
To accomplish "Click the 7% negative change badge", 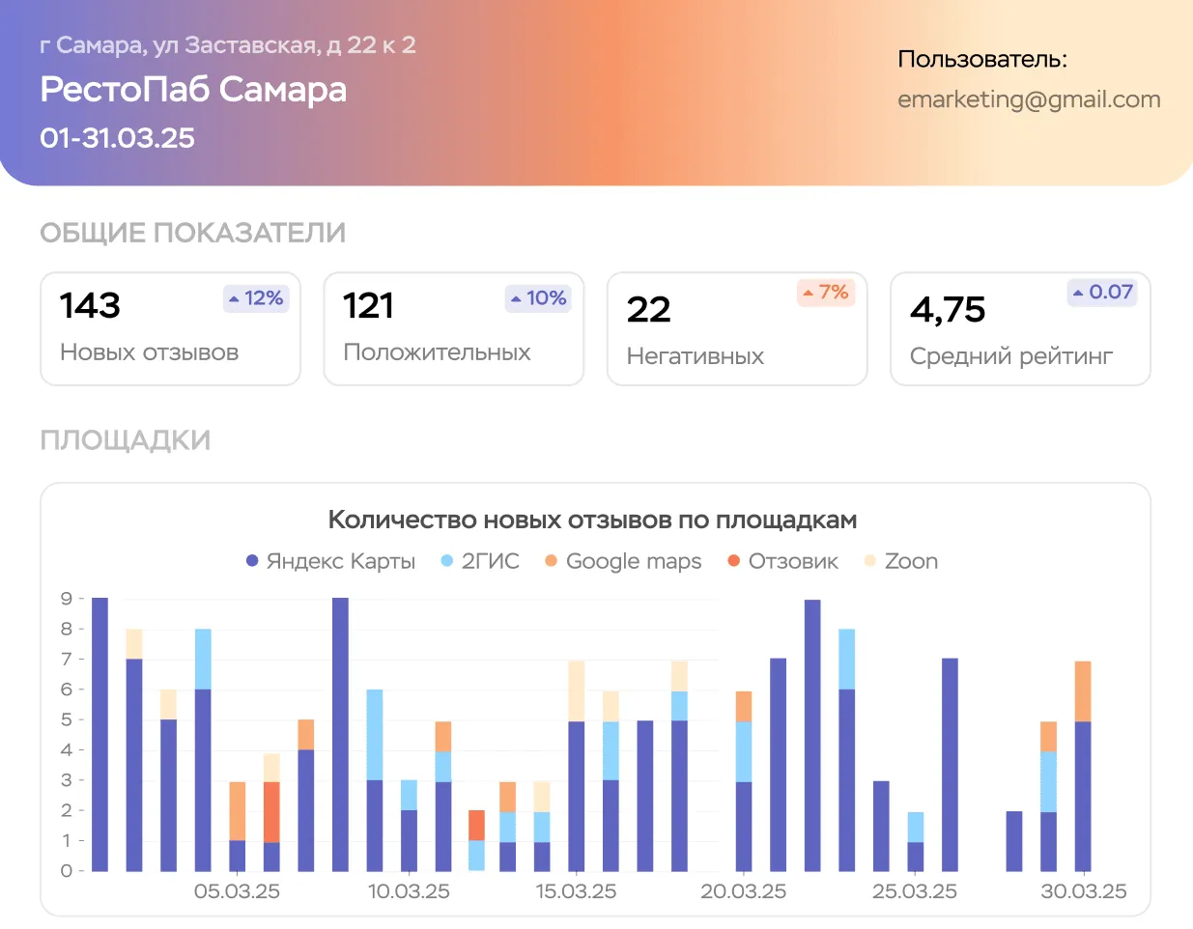I will click(x=825, y=292).
